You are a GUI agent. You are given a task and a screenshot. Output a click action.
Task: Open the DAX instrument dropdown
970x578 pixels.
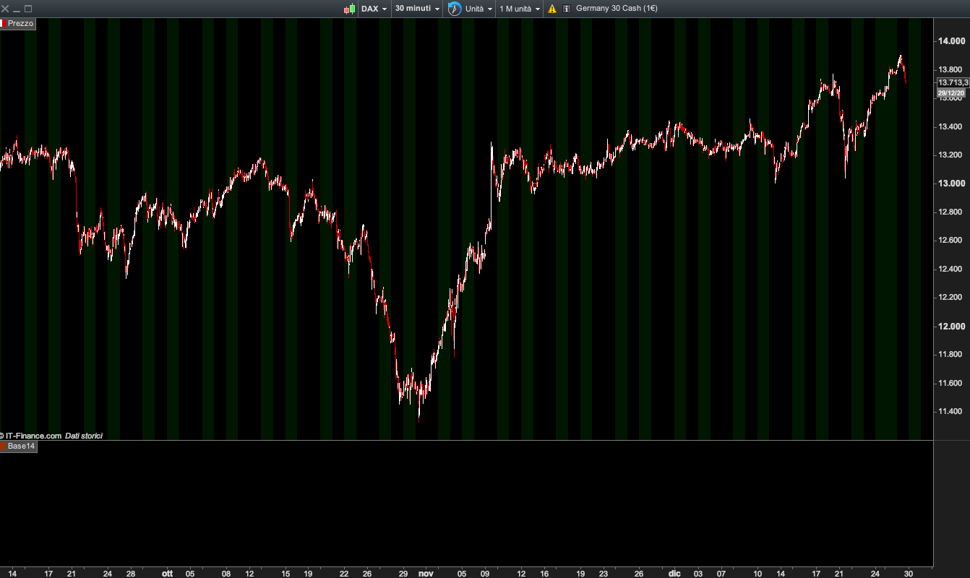click(x=374, y=9)
